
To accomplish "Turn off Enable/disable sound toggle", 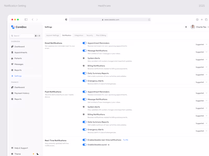I will pyautogui.click(x=84, y=145).
